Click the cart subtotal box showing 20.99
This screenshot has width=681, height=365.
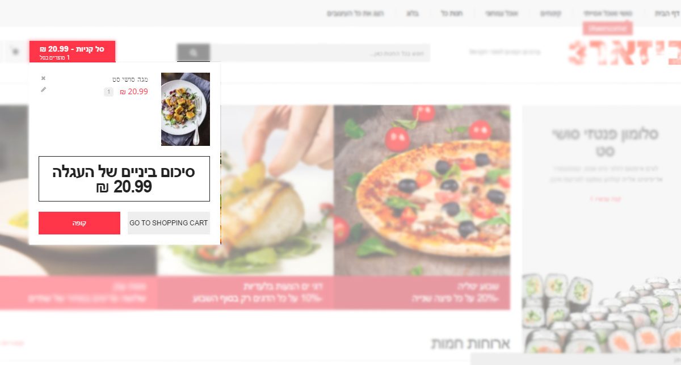coord(124,179)
